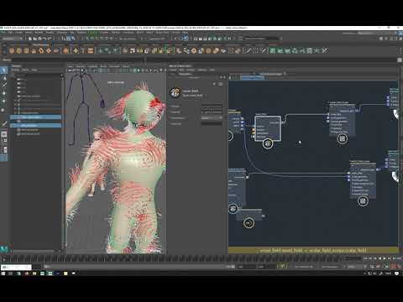Image resolution: width=403 pixels, height=302 pixels.
Task: Click the current frame field at bottom left
Action: [x=16, y=267]
